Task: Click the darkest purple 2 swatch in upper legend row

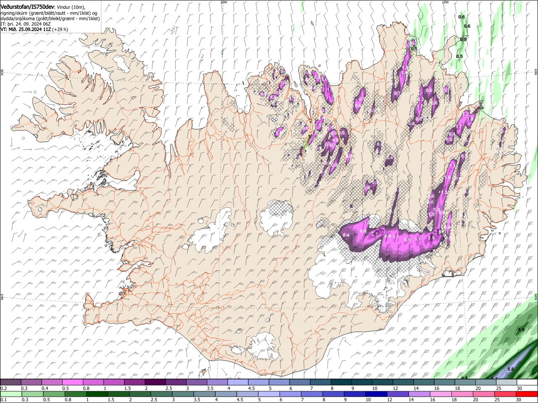Action: point(155,382)
